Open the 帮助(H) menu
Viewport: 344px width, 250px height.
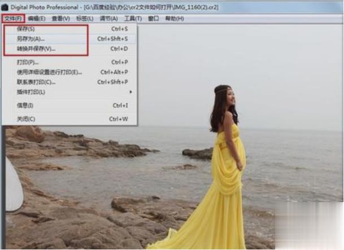175,19
